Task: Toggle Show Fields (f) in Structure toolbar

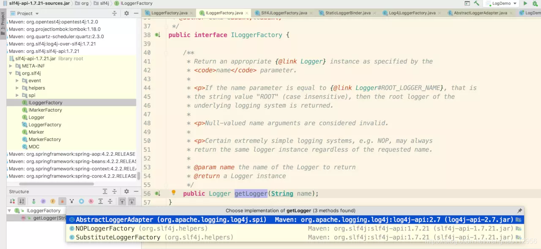Action: (53, 201)
